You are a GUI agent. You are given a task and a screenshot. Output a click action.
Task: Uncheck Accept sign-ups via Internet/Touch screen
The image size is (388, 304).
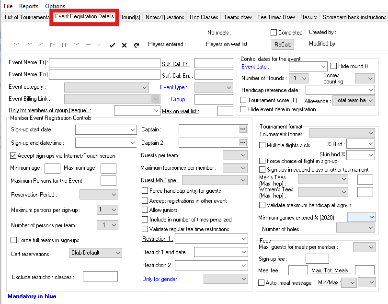click(13, 155)
